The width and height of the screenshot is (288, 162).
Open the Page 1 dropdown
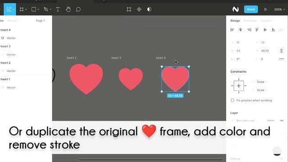click(41, 21)
